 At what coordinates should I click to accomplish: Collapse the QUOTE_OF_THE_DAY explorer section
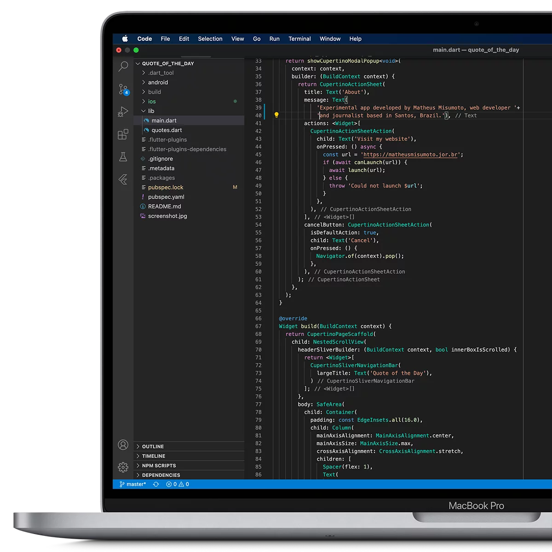tap(189, 63)
